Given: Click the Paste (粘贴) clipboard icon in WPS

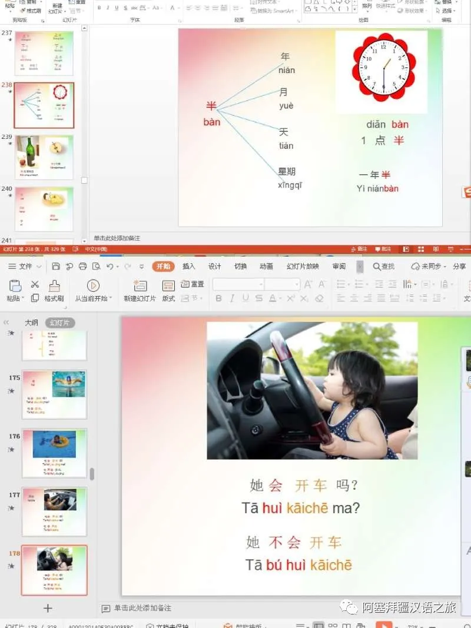Looking at the screenshot, I should [x=15, y=286].
